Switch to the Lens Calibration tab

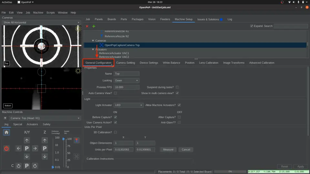(209, 63)
